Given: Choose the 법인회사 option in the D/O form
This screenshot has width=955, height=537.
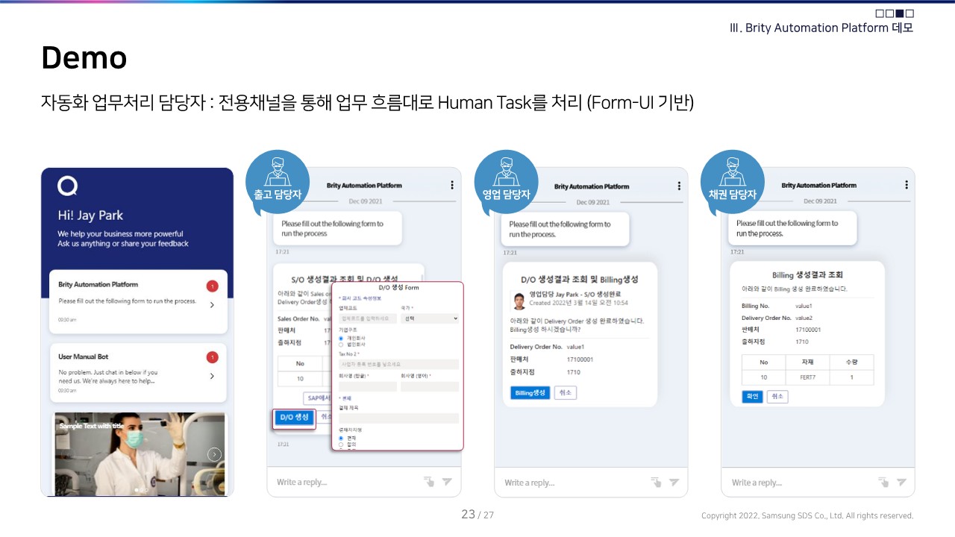Looking at the screenshot, I should pos(340,345).
